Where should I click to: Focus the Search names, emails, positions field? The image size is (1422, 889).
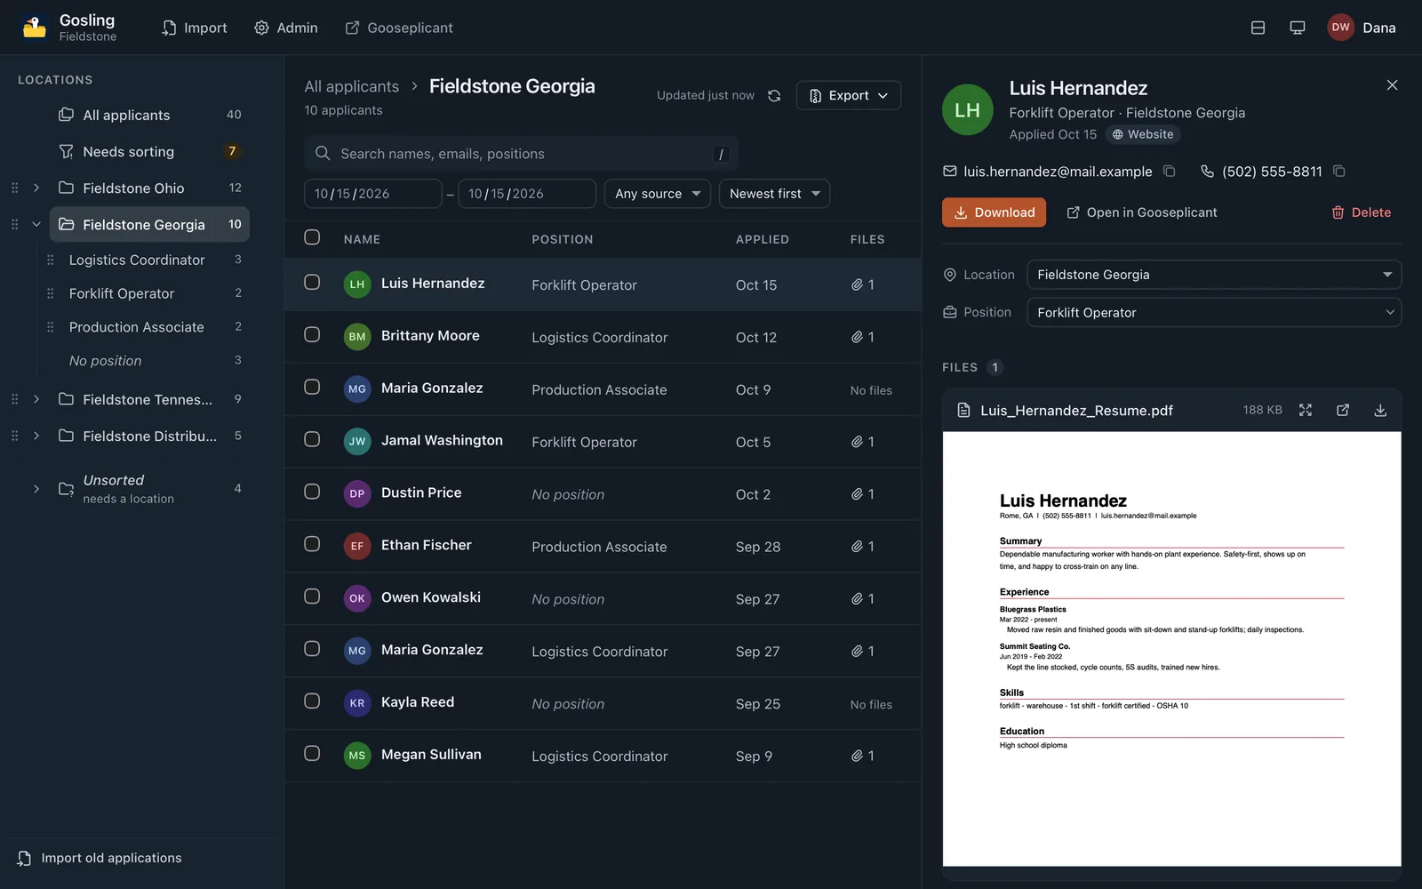(521, 154)
